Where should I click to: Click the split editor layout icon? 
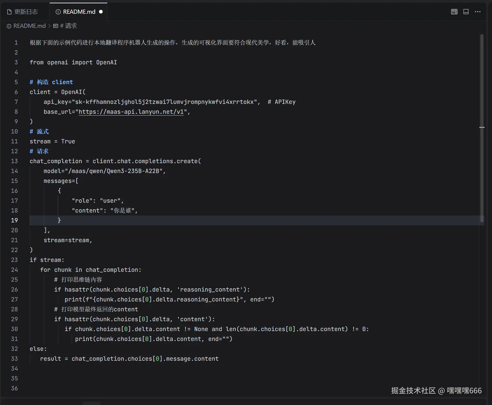click(x=466, y=12)
